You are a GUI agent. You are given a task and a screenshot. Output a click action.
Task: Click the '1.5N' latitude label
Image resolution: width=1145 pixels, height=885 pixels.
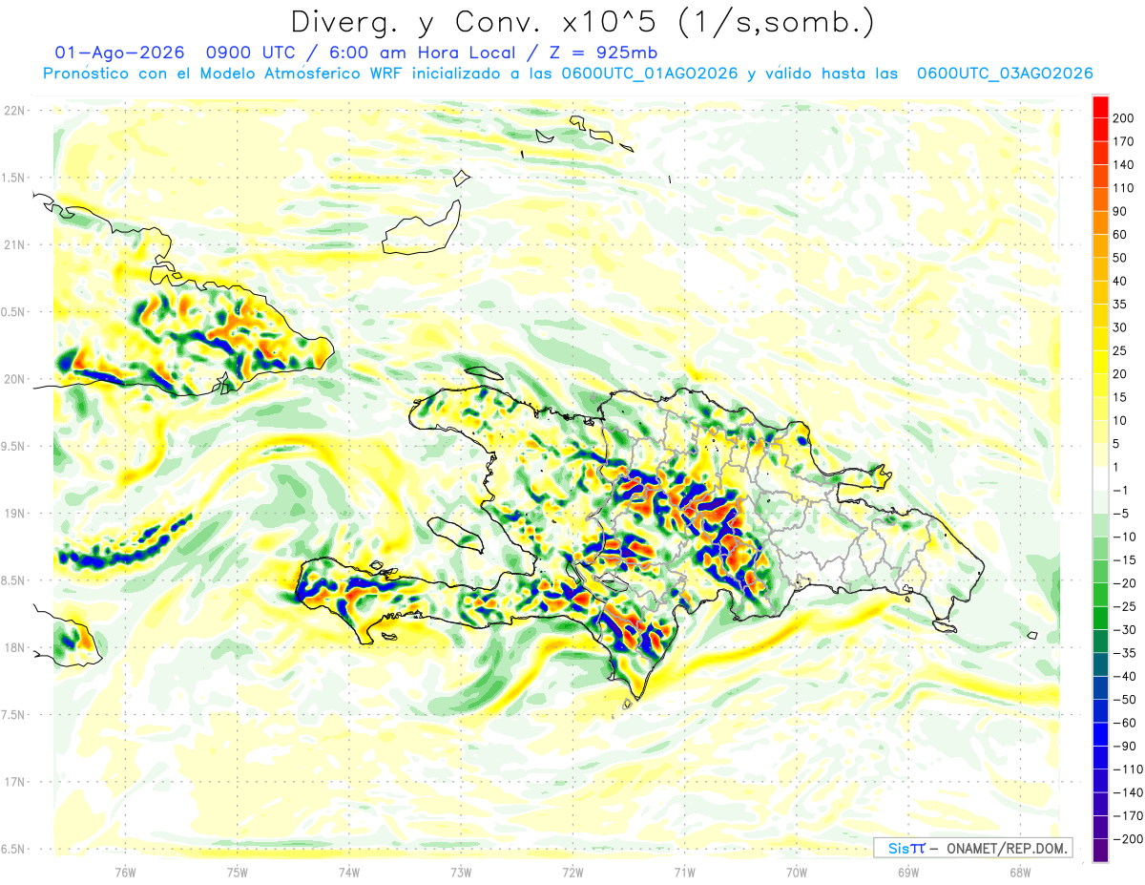14,178
